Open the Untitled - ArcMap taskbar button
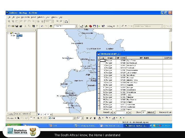 pos(136,126)
